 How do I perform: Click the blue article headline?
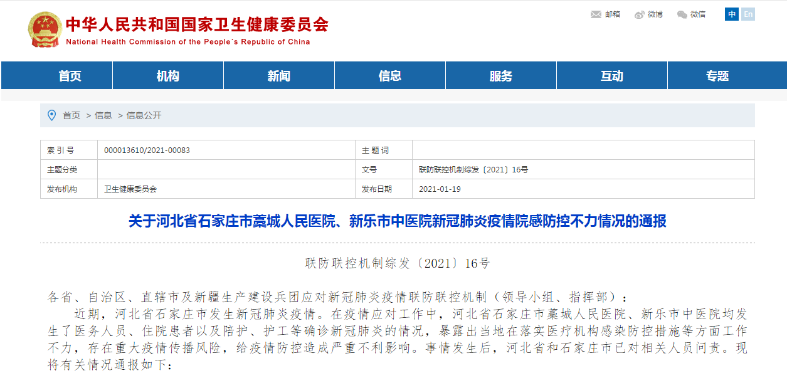(397, 221)
